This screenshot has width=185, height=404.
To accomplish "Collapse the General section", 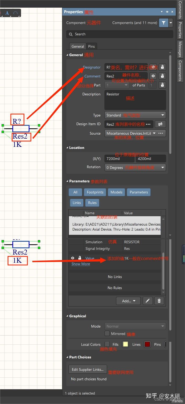I will point(67,55).
